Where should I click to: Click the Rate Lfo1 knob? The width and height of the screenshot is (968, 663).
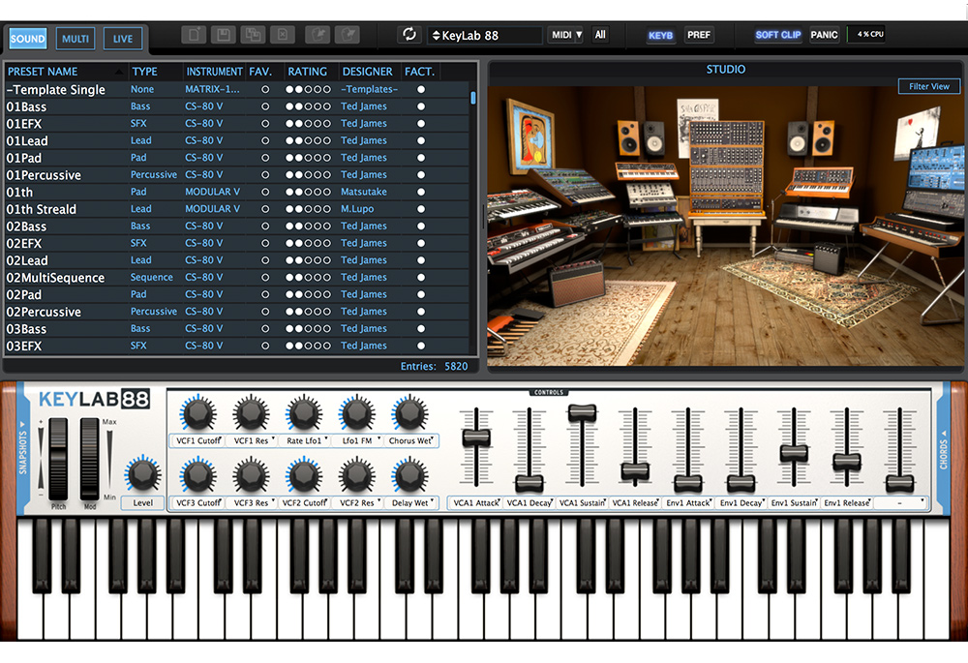click(x=304, y=413)
